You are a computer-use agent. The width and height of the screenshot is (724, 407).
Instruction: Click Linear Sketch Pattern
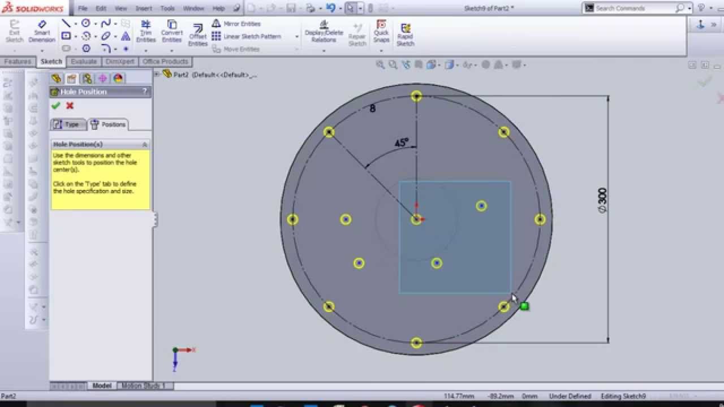pos(247,36)
